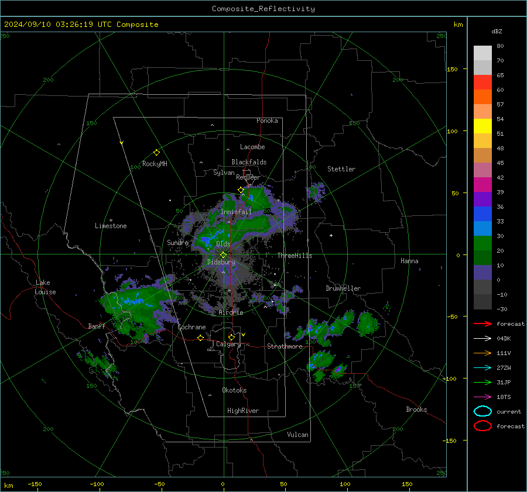Click the Calgary city label
The width and height of the screenshot is (527, 492).
[x=228, y=344]
